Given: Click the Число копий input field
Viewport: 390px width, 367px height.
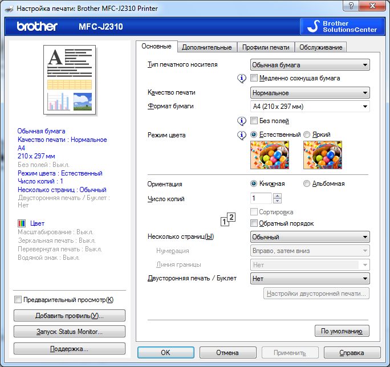Looking at the screenshot, I should (x=261, y=198).
